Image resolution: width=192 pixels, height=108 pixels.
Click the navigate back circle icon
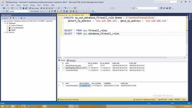4,8
